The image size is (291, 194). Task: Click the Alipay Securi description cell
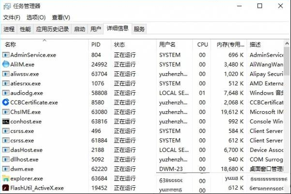[x=266, y=74]
